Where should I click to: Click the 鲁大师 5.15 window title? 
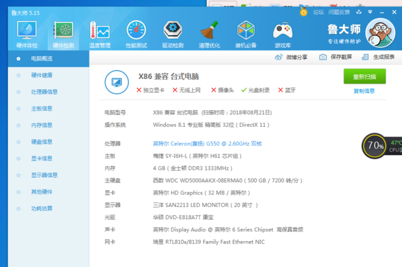point(26,13)
